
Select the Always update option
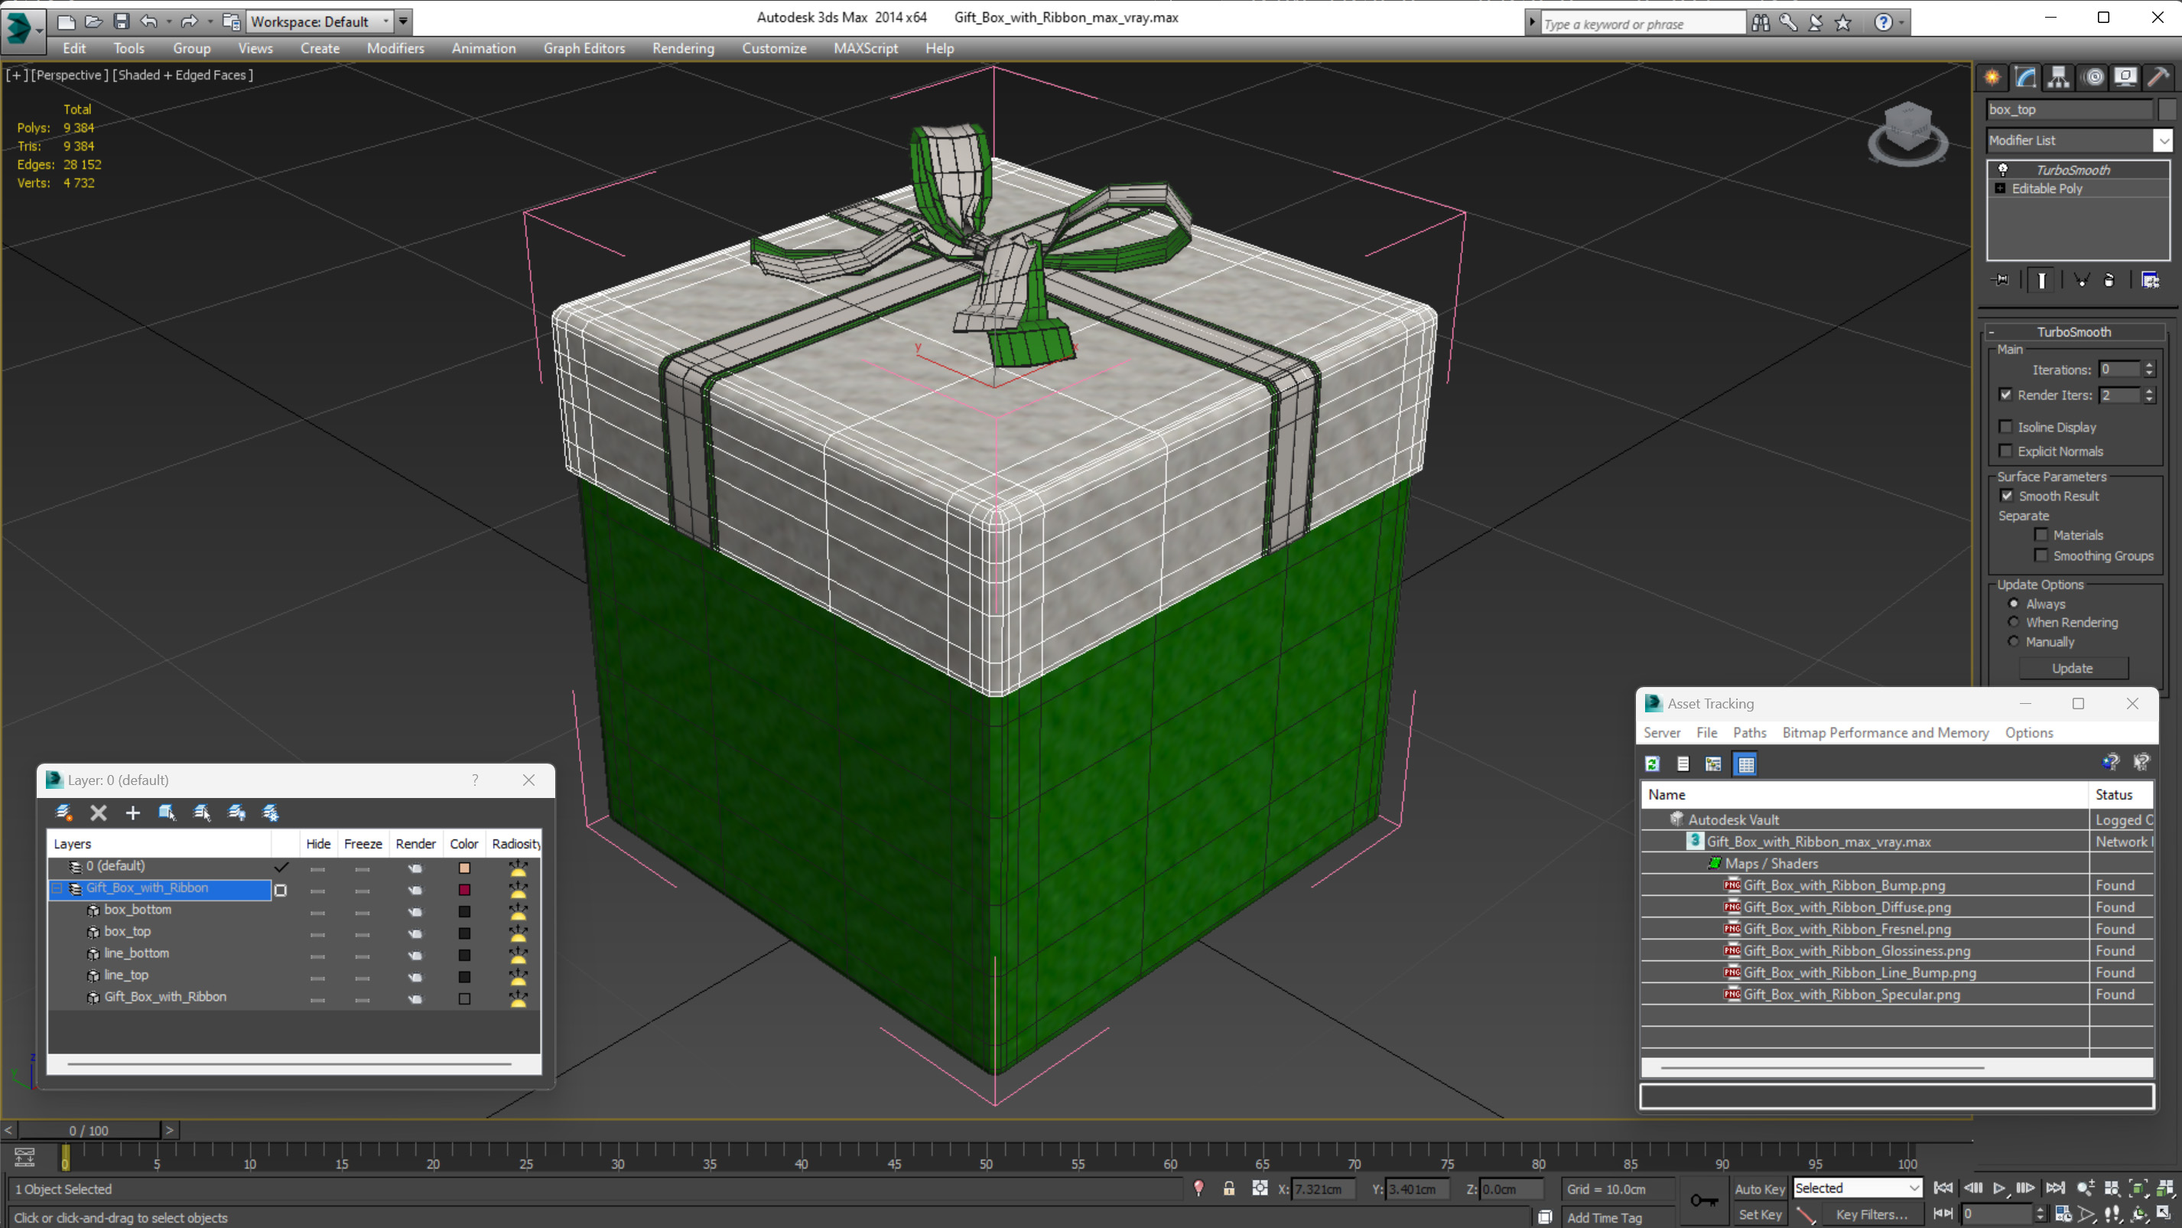click(x=2014, y=604)
